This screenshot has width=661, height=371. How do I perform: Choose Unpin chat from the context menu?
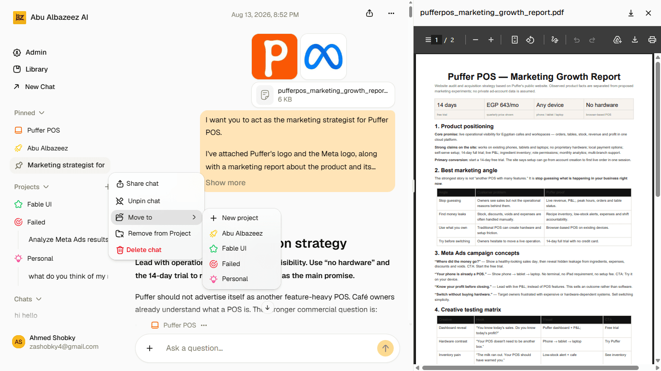coord(156,201)
